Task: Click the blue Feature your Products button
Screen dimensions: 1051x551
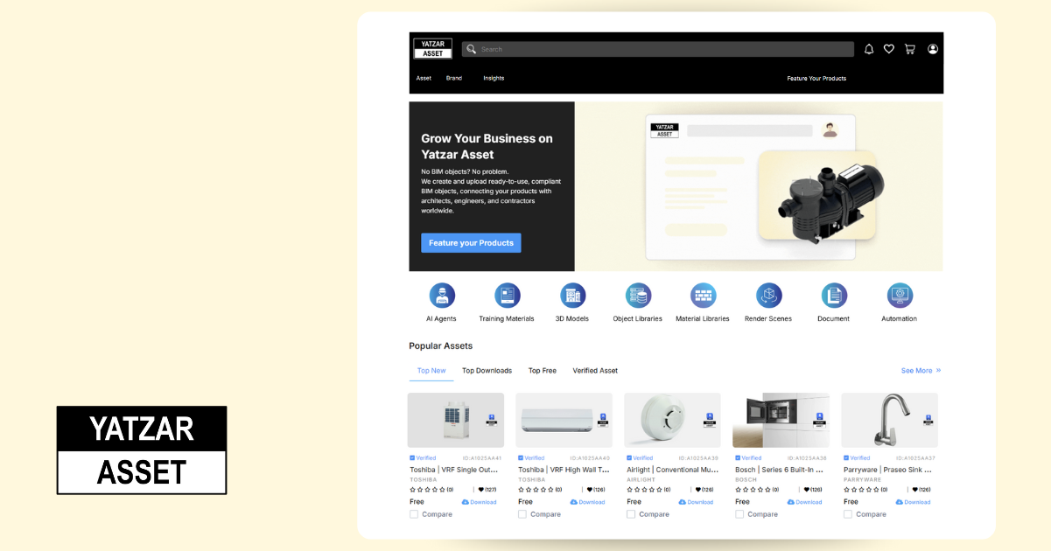Action: pyautogui.click(x=471, y=243)
